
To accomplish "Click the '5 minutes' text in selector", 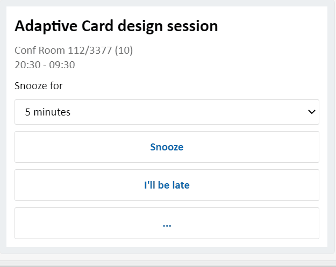I will (48, 112).
